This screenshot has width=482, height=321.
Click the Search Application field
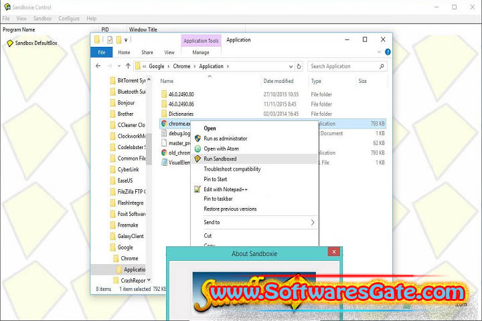click(x=347, y=66)
